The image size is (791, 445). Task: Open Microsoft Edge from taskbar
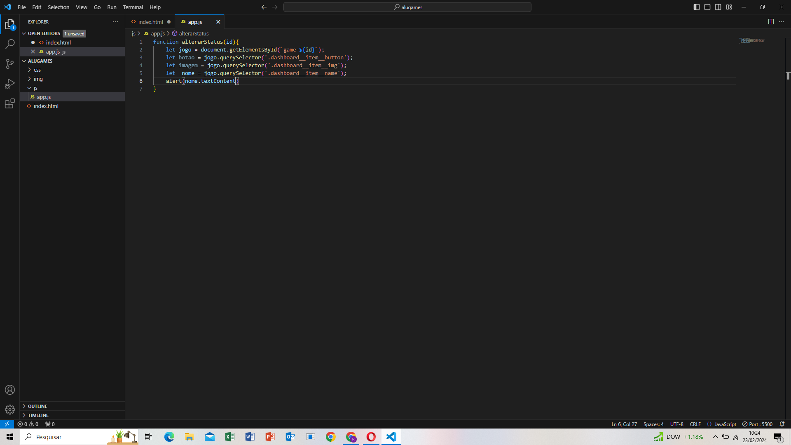coord(169,437)
